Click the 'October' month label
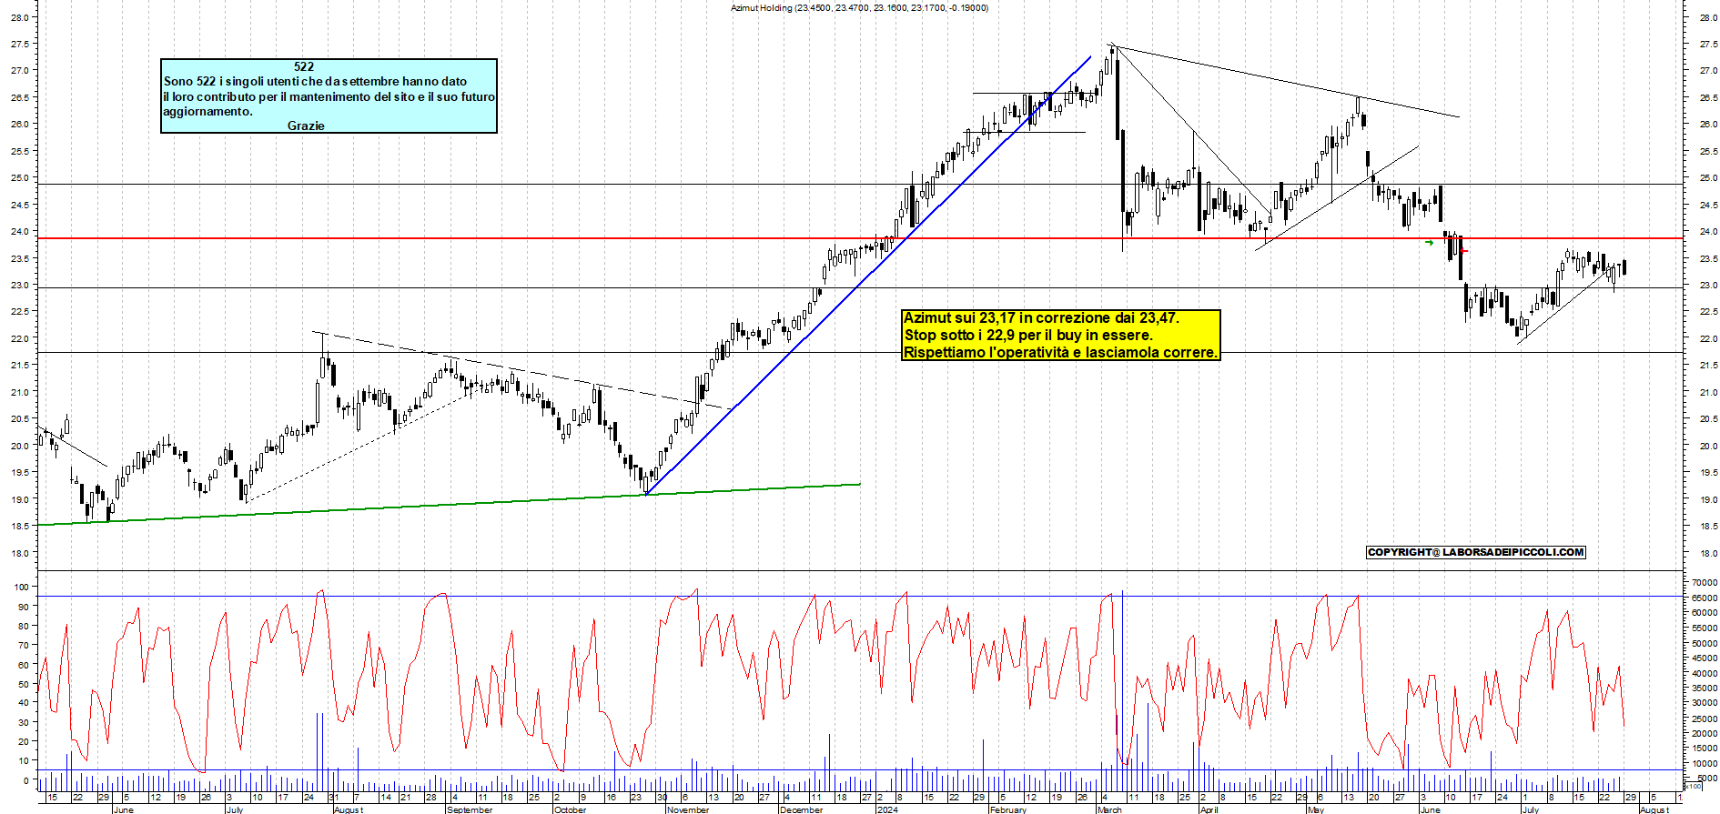 (571, 809)
